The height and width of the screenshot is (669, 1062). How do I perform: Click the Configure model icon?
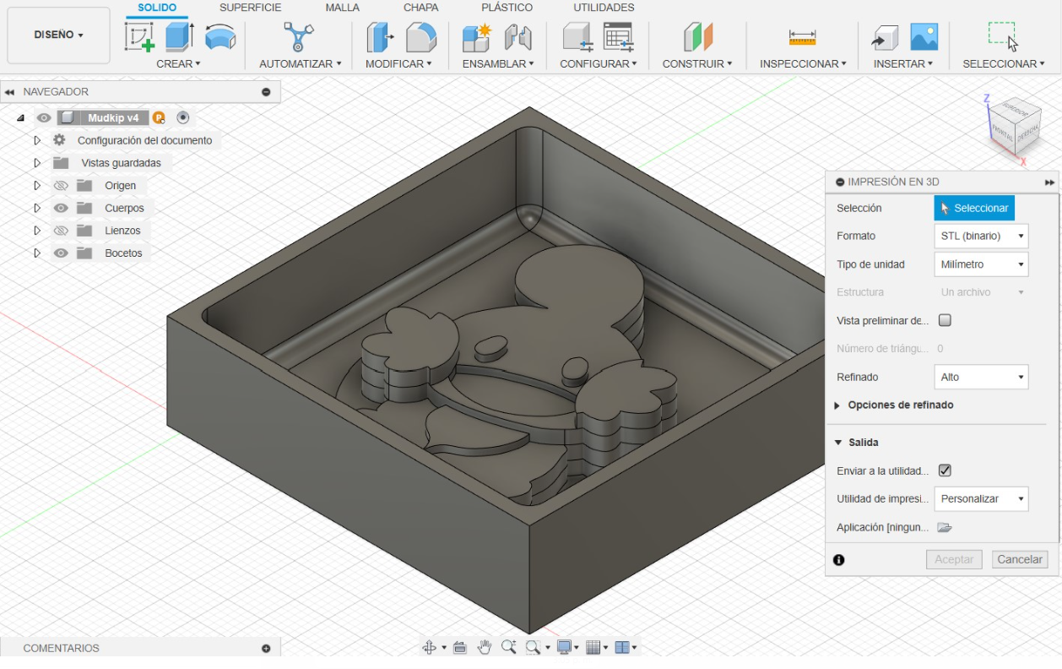click(577, 37)
